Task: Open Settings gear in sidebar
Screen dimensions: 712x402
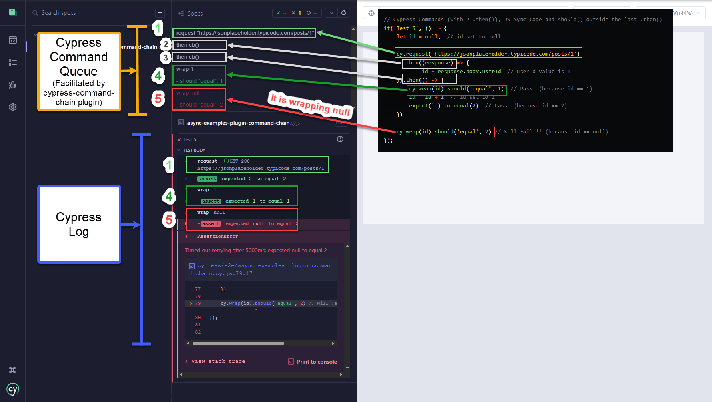Action: tap(13, 107)
